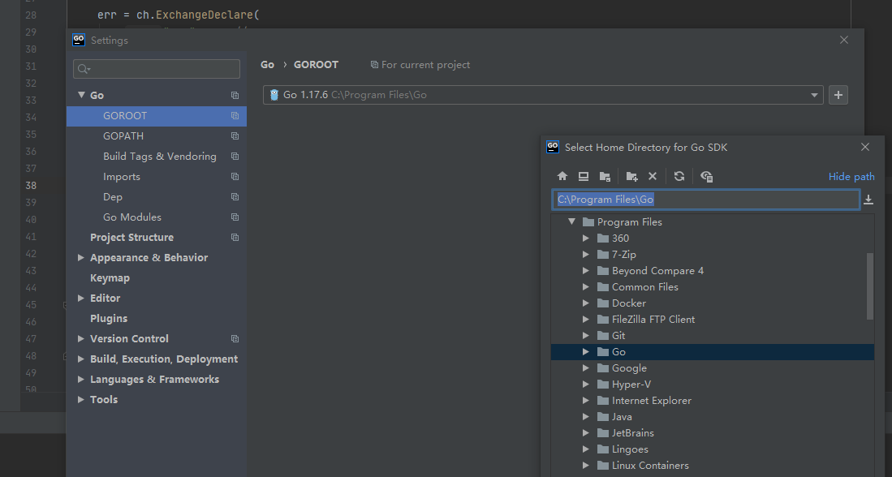Click Hide path link
This screenshot has width=892, height=477.
coord(851,177)
